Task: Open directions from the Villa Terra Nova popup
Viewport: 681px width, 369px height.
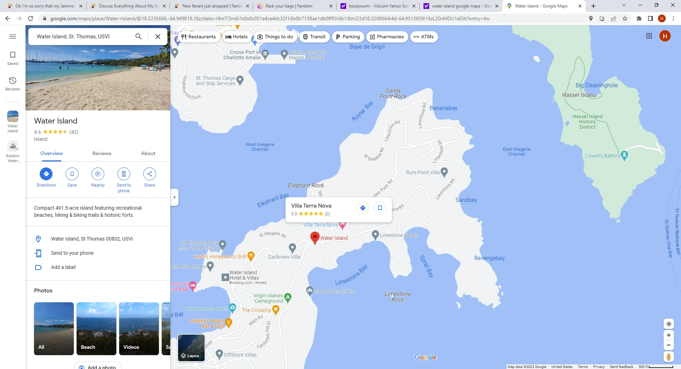Action: pos(362,208)
